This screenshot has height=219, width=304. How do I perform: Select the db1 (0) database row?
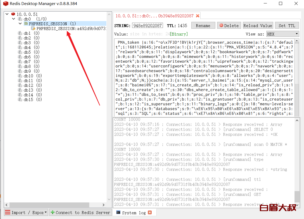[x=32, y=33]
